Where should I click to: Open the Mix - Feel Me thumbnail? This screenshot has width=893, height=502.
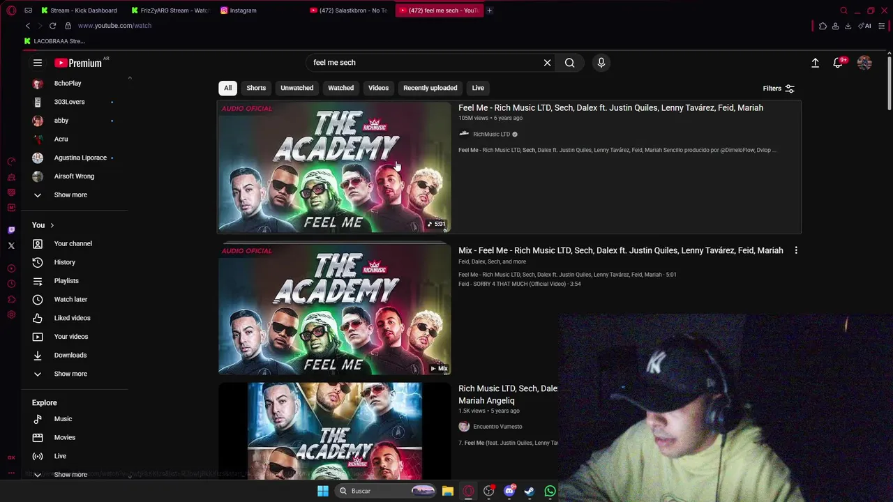334,310
